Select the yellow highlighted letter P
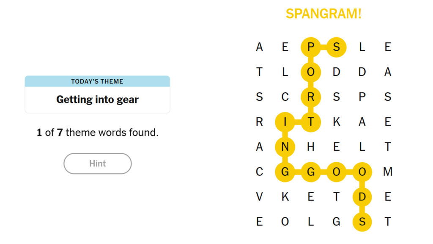433x244 pixels. point(311,47)
